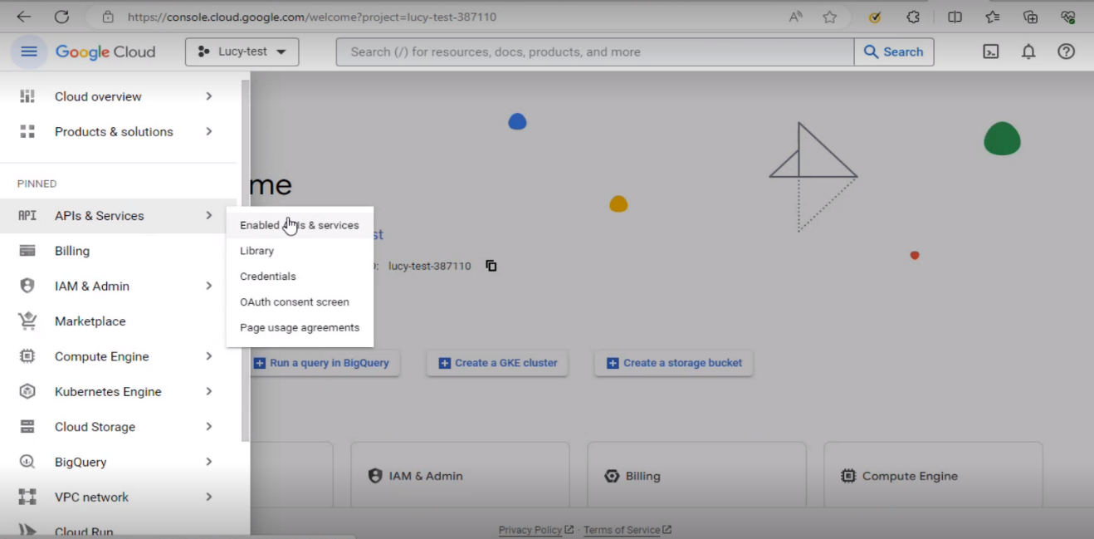Click the Cloud overview sidebar icon

point(27,96)
